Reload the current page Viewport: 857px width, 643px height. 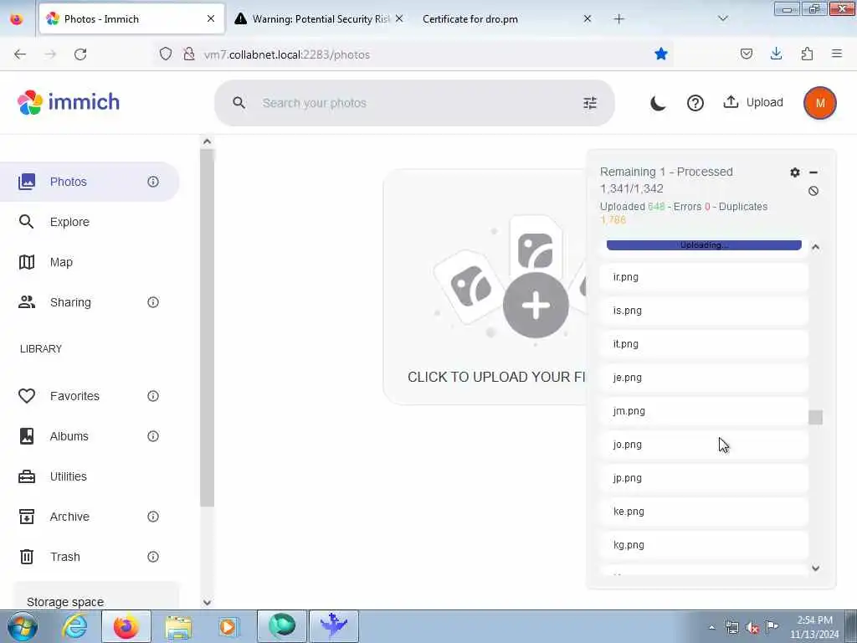pos(80,54)
